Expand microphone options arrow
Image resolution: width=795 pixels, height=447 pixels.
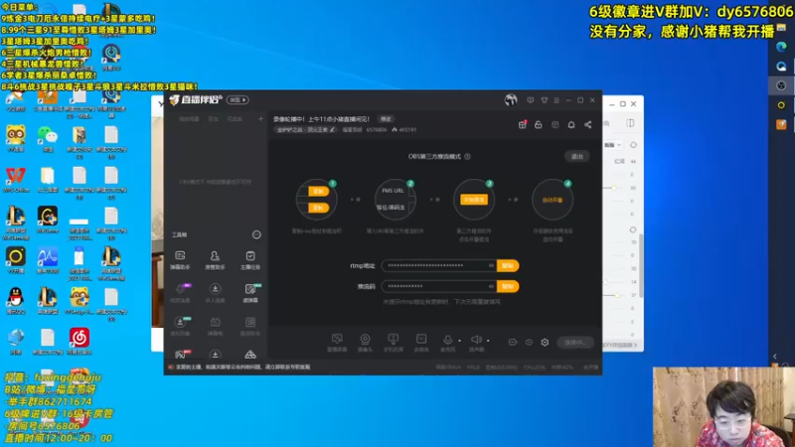(460, 341)
